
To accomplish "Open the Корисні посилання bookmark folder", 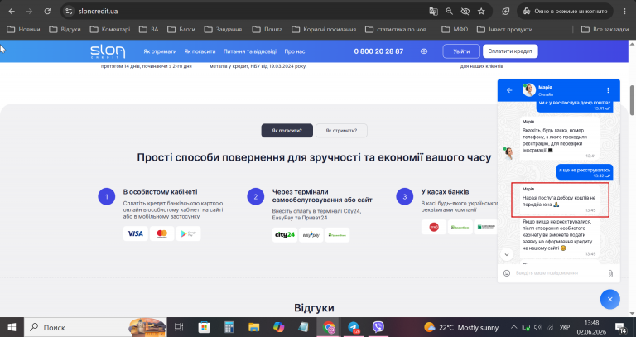I will pyautogui.click(x=324, y=29).
